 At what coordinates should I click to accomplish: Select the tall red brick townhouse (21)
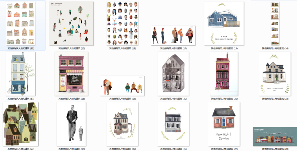pos(224,74)
